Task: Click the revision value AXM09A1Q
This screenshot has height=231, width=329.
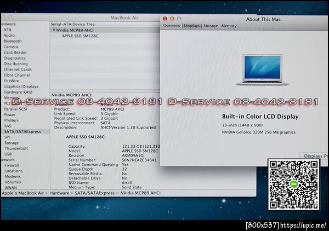Action: coord(133,155)
